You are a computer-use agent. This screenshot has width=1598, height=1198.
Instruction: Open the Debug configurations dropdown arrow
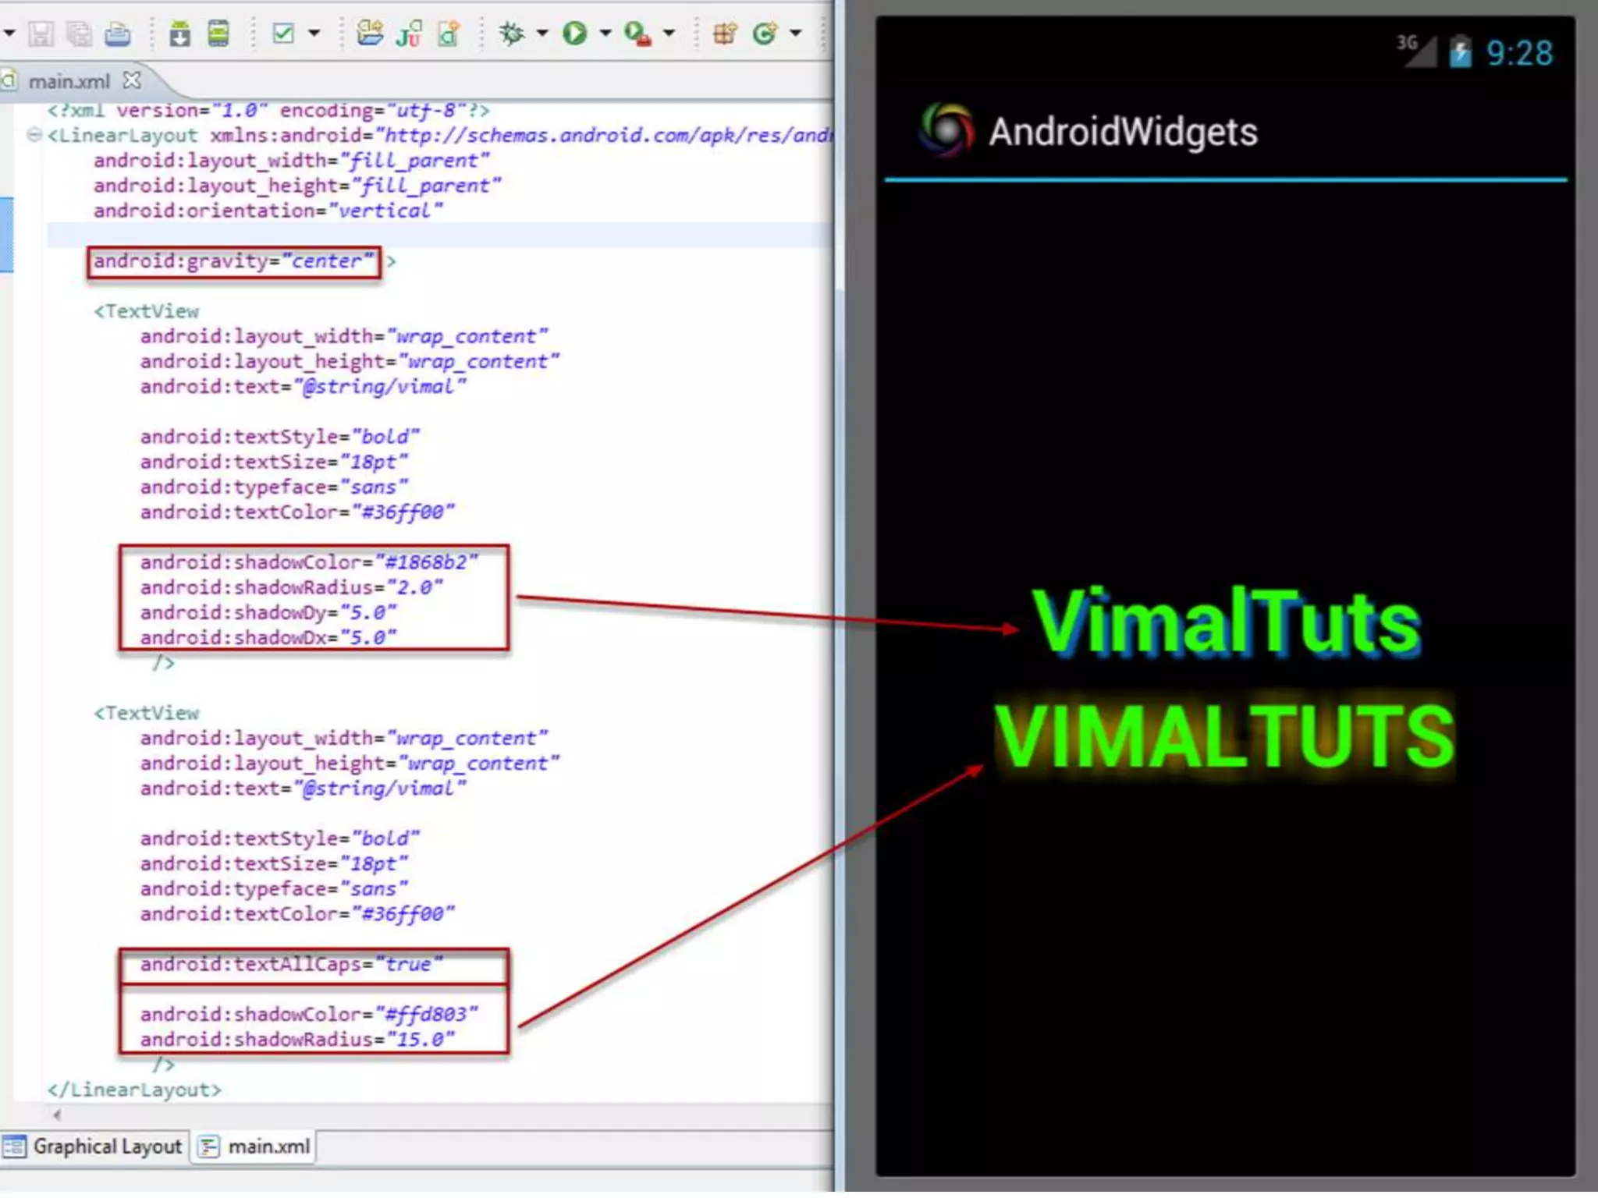(x=542, y=34)
